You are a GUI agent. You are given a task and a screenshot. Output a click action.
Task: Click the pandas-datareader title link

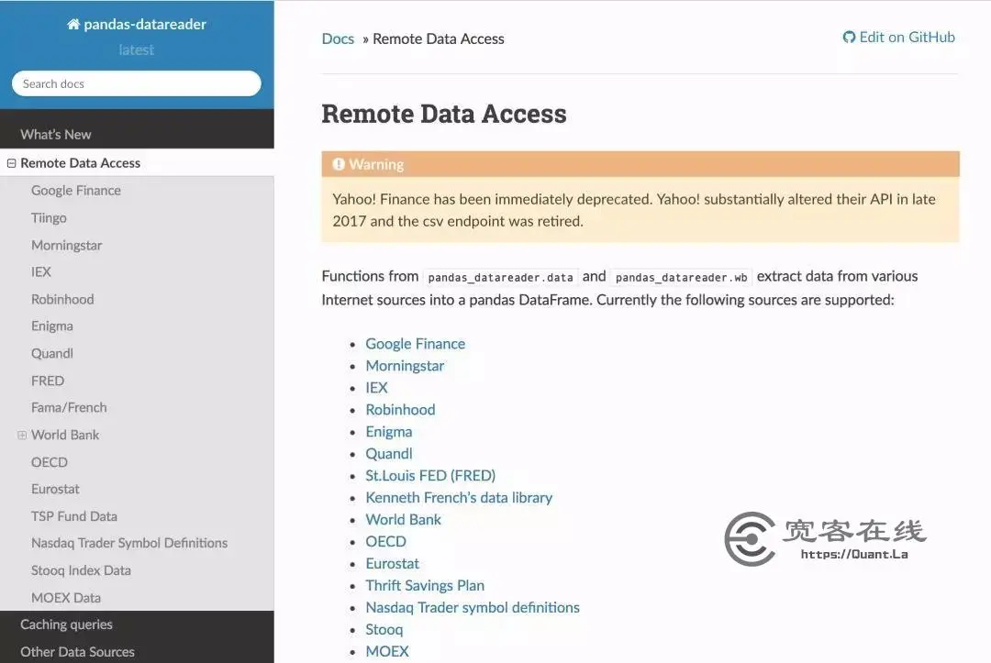coord(145,24)
